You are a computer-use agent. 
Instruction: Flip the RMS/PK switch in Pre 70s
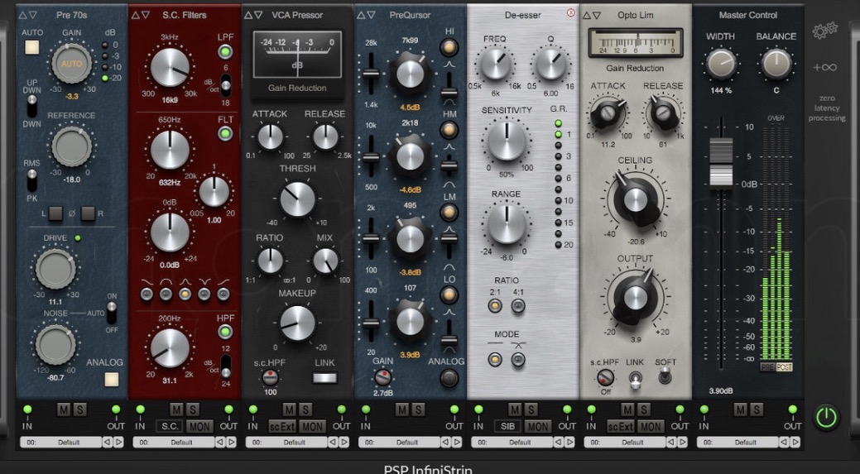[x=31, y=179]
